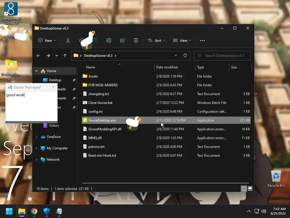The height and width of the screenshot is (218, 290).
Task: Open Recycle Bin on the desktop
Action: click(x=276, y=179)
